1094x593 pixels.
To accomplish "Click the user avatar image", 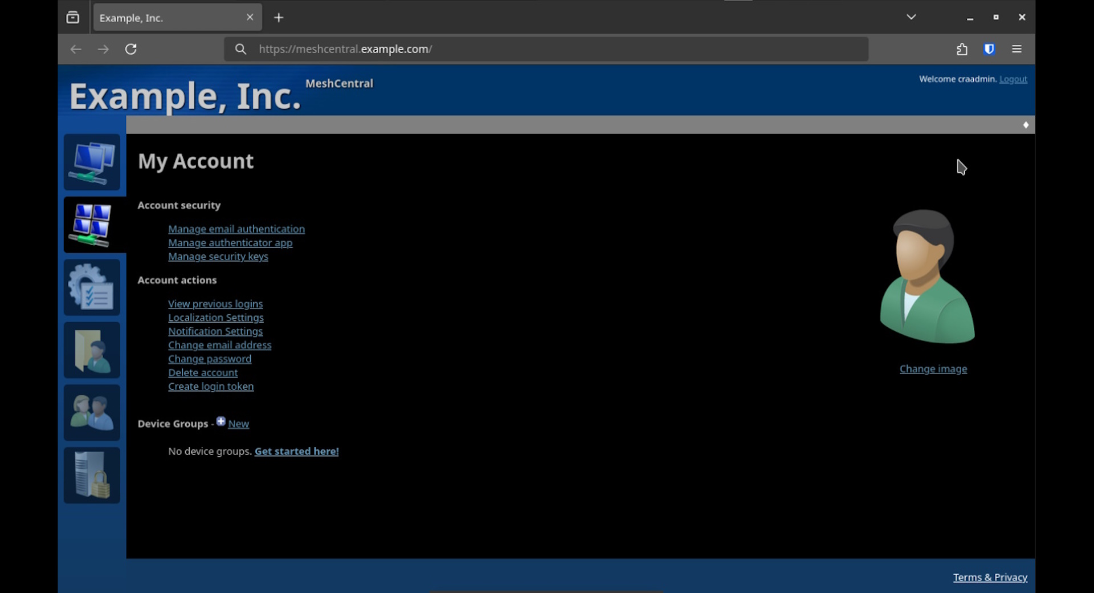I will click(x=927, y=277).
